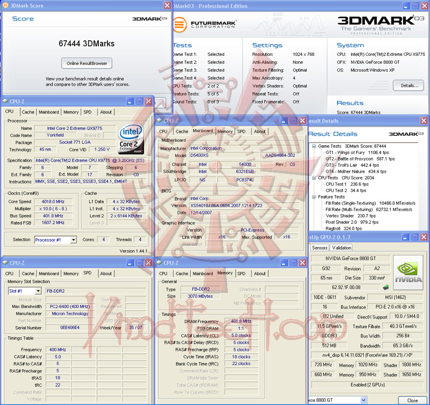Click the orange Futuremark logo icon
The image size is (430, 405).
[180, 24]
